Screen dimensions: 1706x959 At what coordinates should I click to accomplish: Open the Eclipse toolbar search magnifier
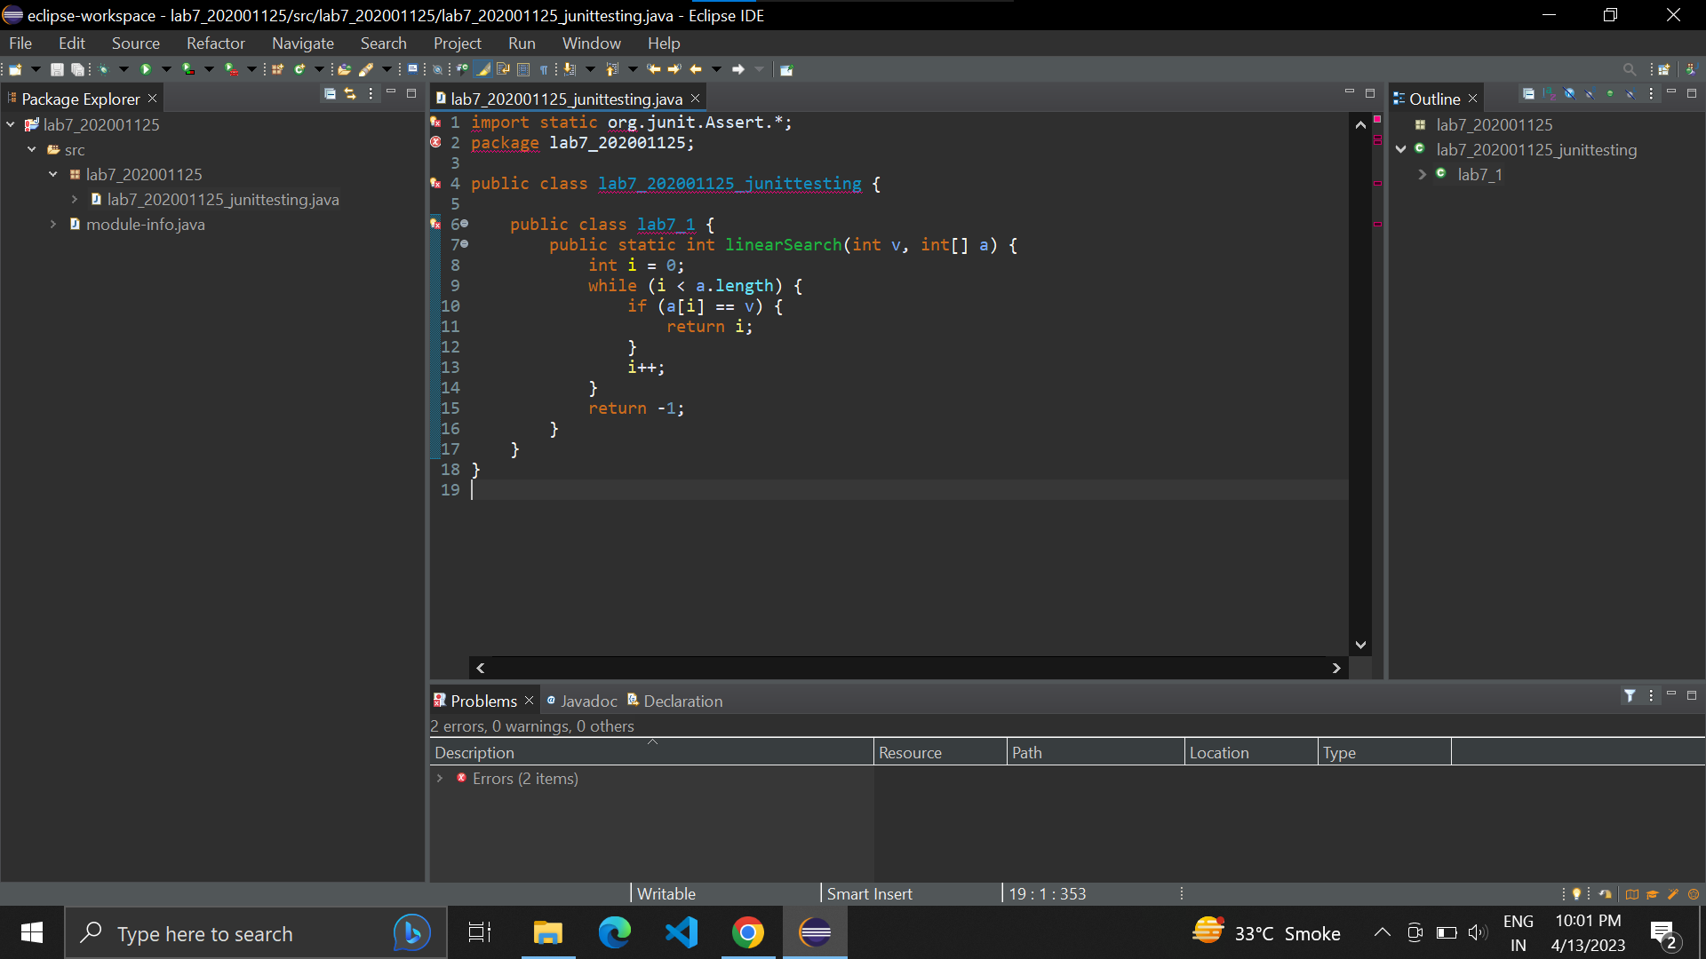(x=1629, y=69)
